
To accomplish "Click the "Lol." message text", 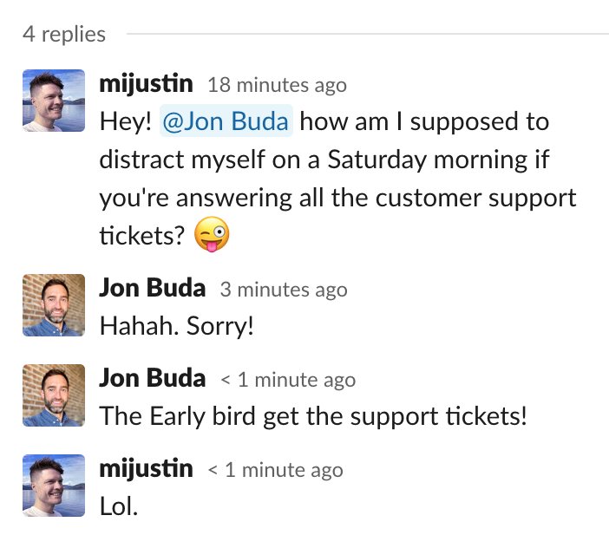I will tap(119, 506).
